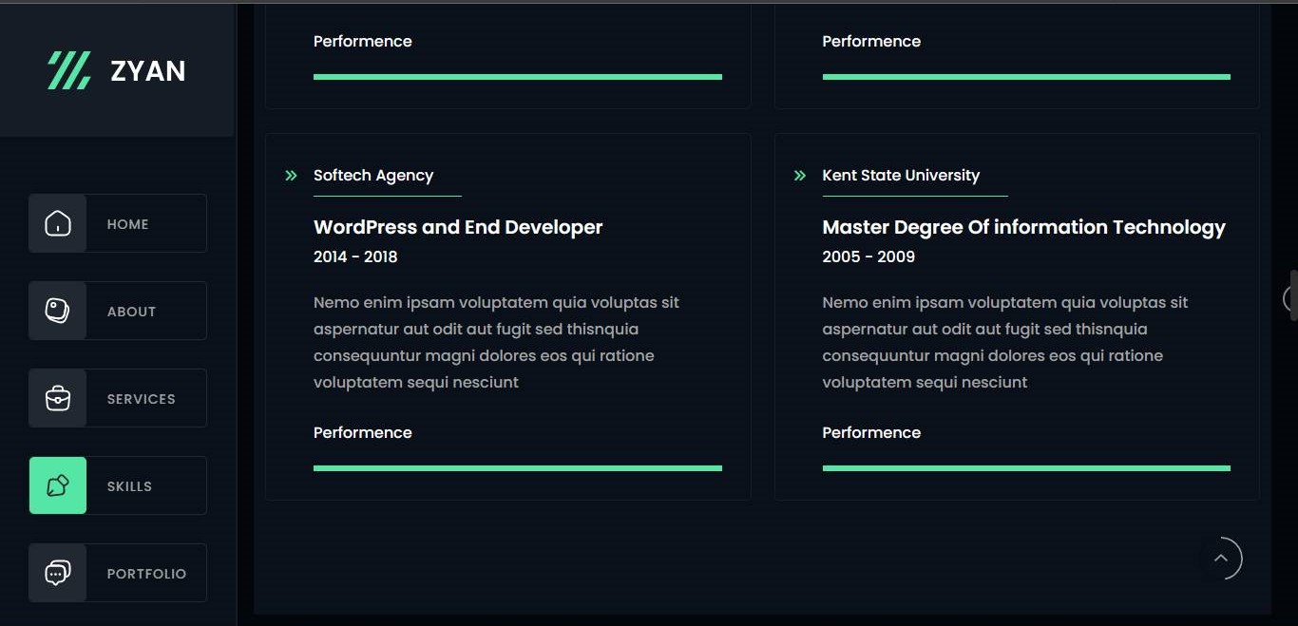Click the double chevron beside Softech Agency
The height and width of the screenshot is (626, 1298).
point(292,176)
